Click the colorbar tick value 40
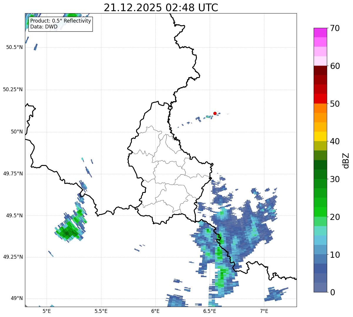The height and width of the screenshot is (317, 353). coord(335,141)
